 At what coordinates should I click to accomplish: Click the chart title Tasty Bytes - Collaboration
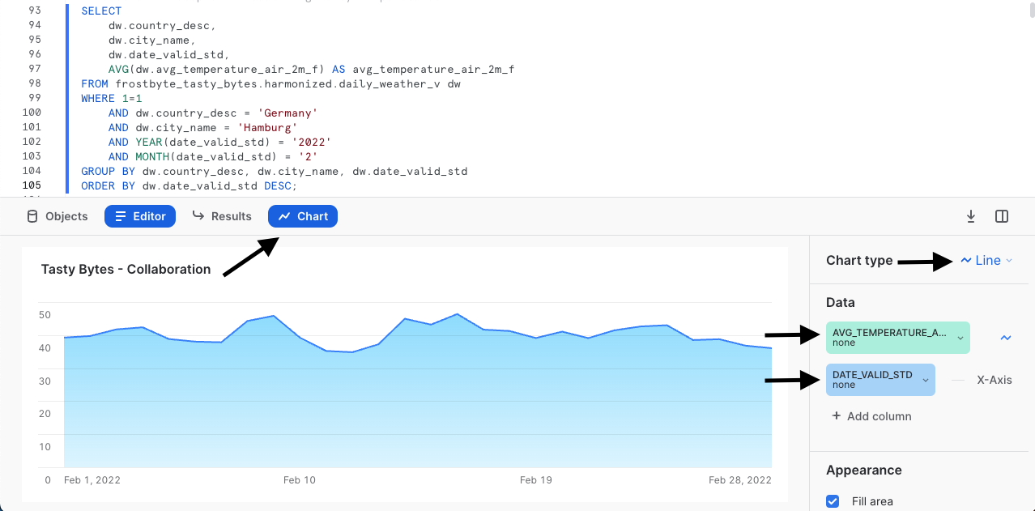click(126, 270)
